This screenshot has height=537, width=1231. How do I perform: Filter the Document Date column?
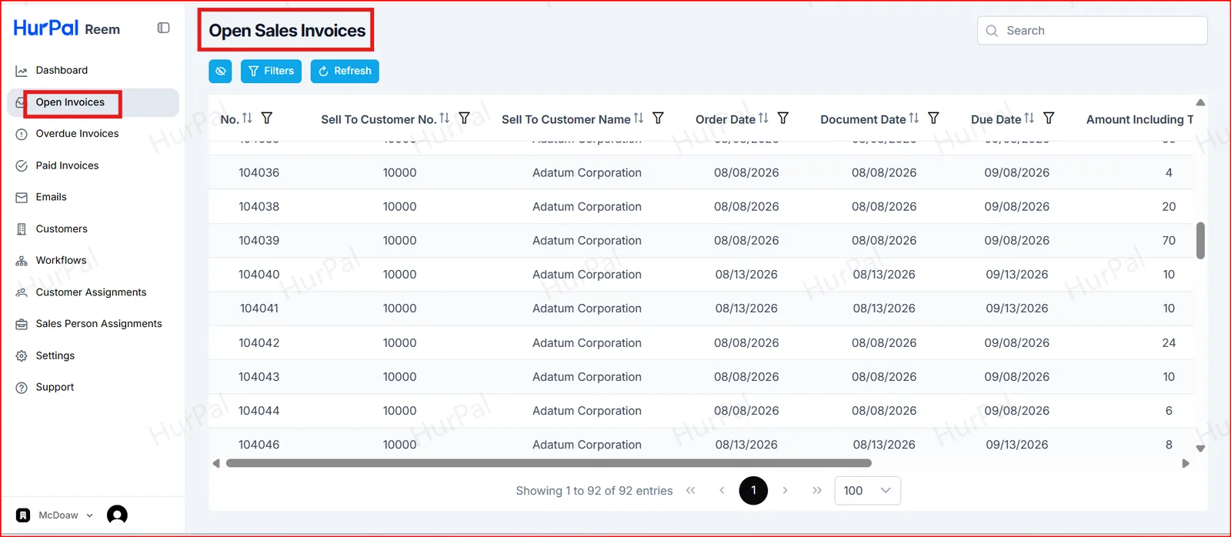(x=933, y=118)
